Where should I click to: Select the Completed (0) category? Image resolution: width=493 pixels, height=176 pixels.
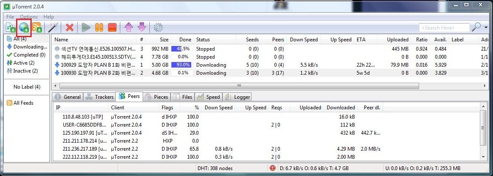click(26, 55)
